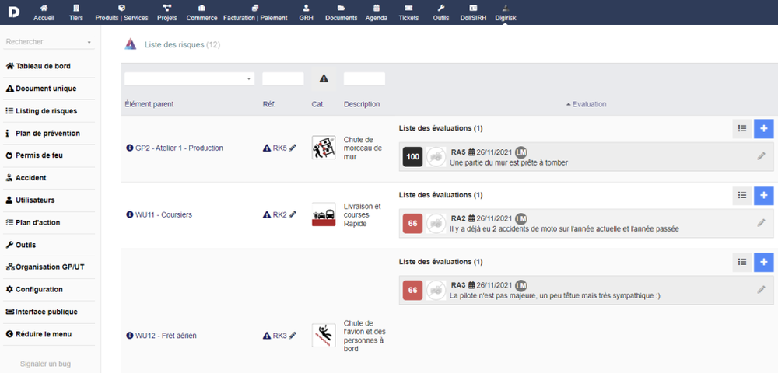Click Signaler un bug link
This screenshot has height=373, width=778.
45,364
